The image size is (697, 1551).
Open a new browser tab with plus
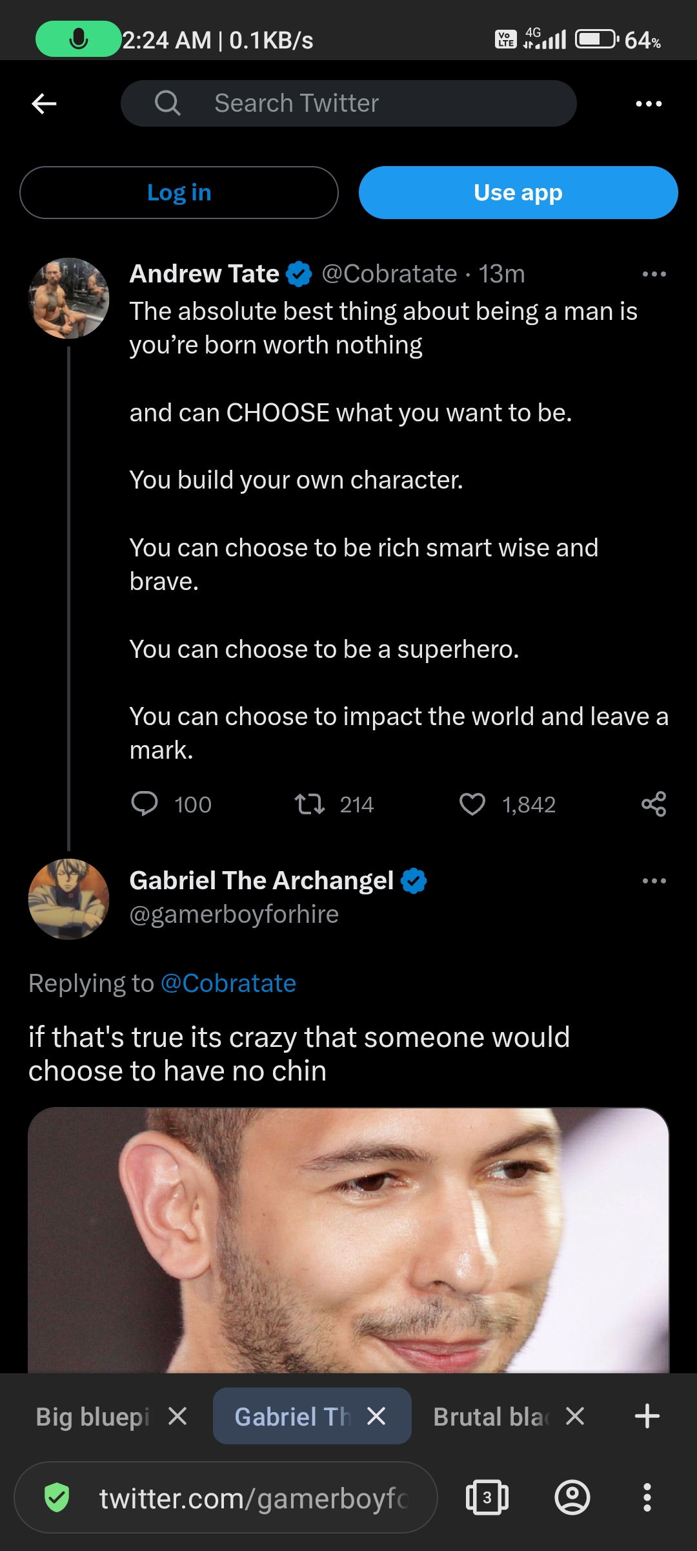pyautogui.click(x=647, y=1417)
